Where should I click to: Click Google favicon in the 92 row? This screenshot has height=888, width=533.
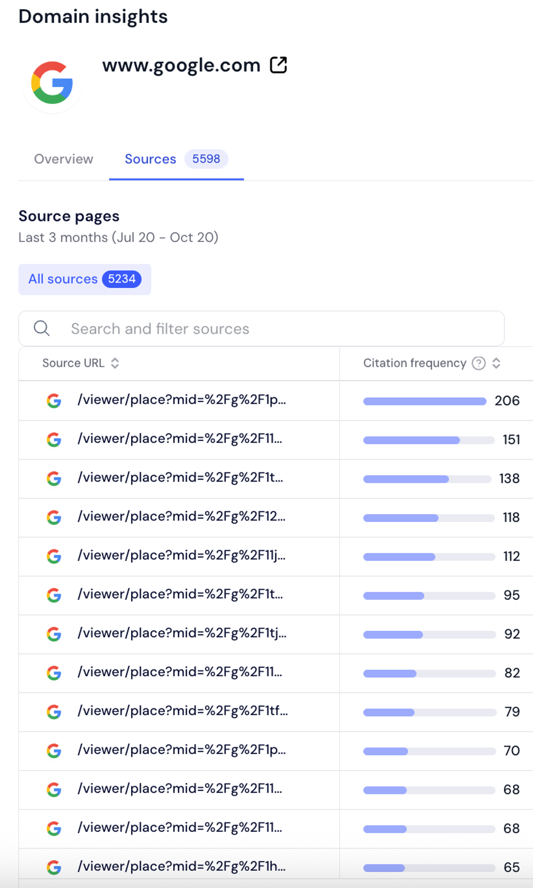[54, 634]
